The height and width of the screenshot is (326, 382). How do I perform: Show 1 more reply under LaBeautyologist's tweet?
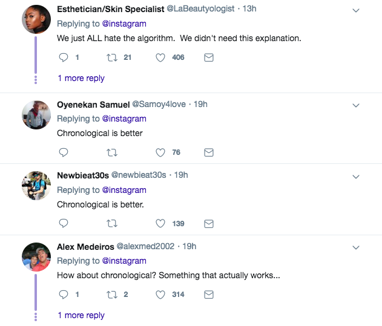pyautogui.click(x=81, y=78)
